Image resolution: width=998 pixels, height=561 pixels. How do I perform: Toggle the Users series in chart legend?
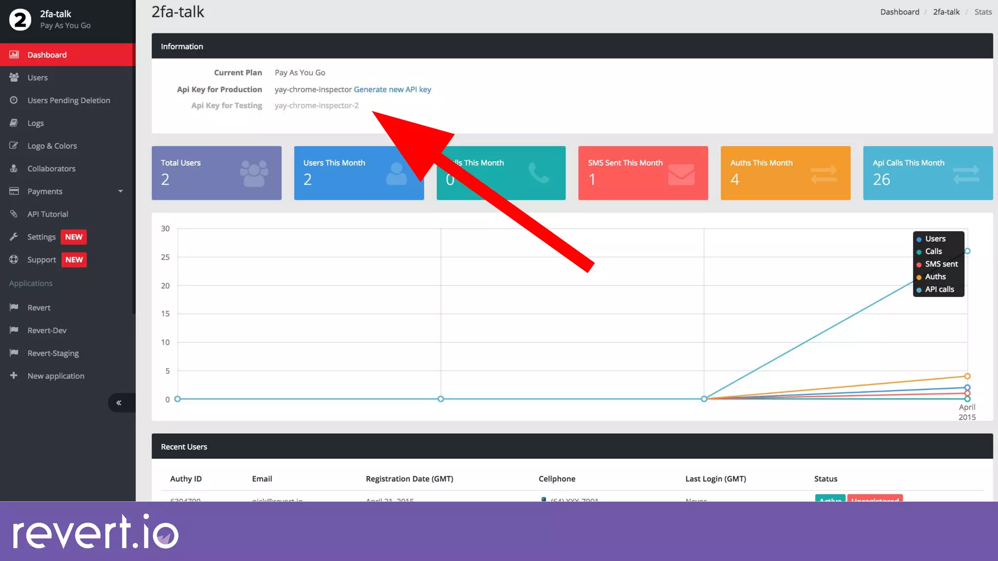point(935,239)
